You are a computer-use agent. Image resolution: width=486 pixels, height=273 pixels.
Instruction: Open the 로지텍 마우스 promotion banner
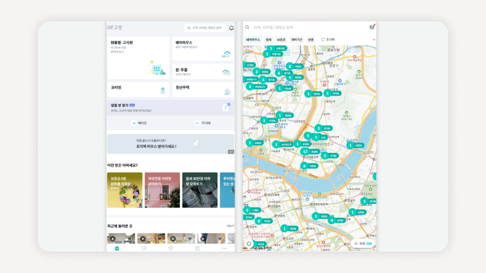click(170, 144)
